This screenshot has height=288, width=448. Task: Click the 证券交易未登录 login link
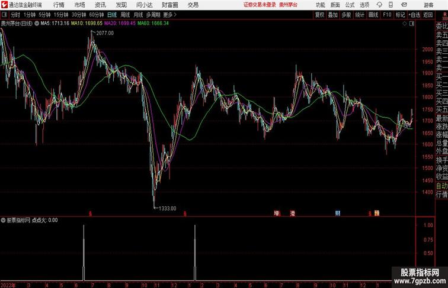coord(260,5)
